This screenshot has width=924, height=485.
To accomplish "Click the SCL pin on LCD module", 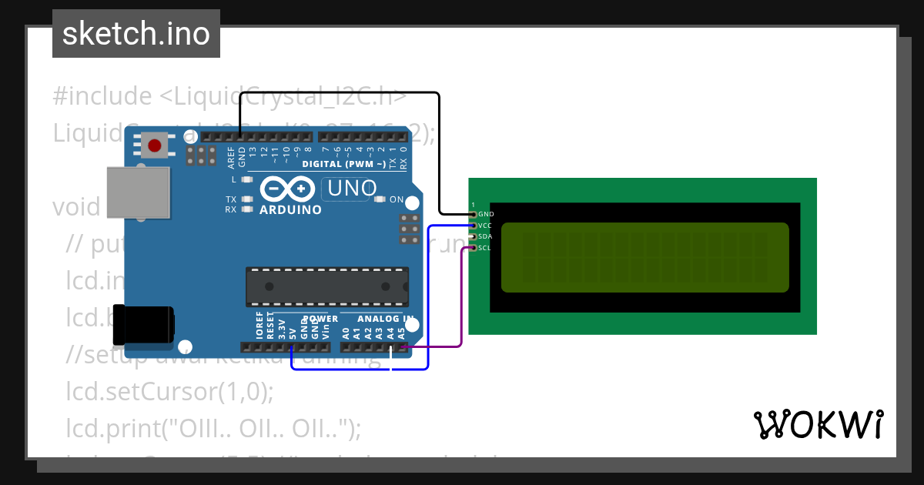I will point(473,248).
